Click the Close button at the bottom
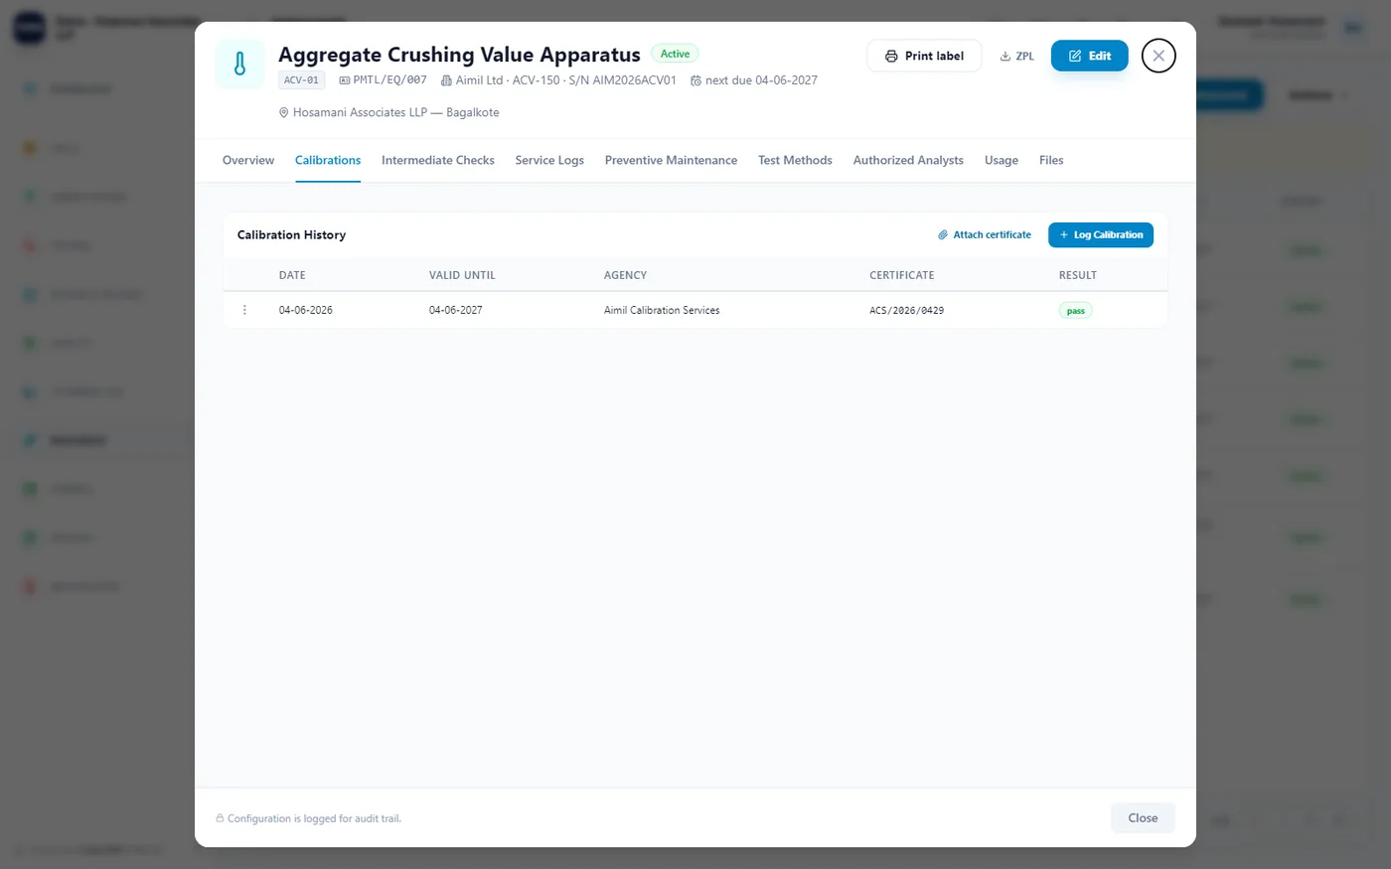This screenshot has width=1391, height=869. [1143, 818]
